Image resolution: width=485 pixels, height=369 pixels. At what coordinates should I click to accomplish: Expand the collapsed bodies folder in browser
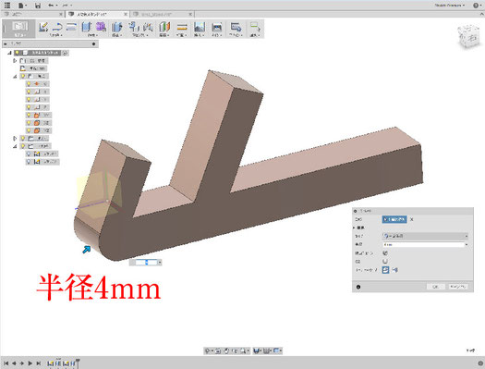15,139
